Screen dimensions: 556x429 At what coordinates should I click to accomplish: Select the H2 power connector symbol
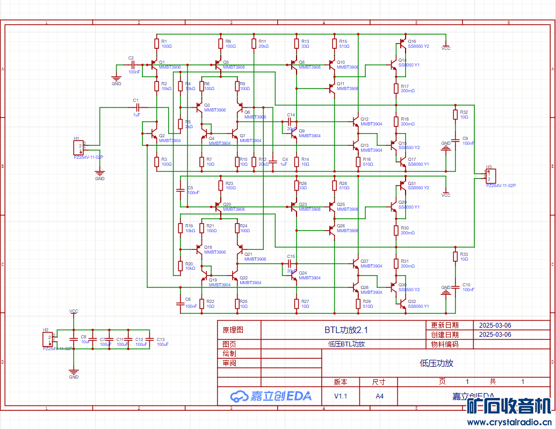tap(48, 339)
